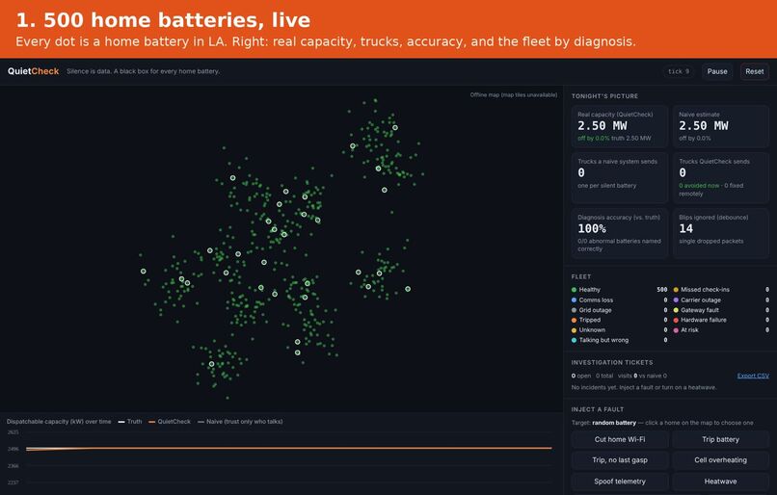Click Spoof telemetry button
The width and height of the screenshot is (777, 495).
point(620,482)
